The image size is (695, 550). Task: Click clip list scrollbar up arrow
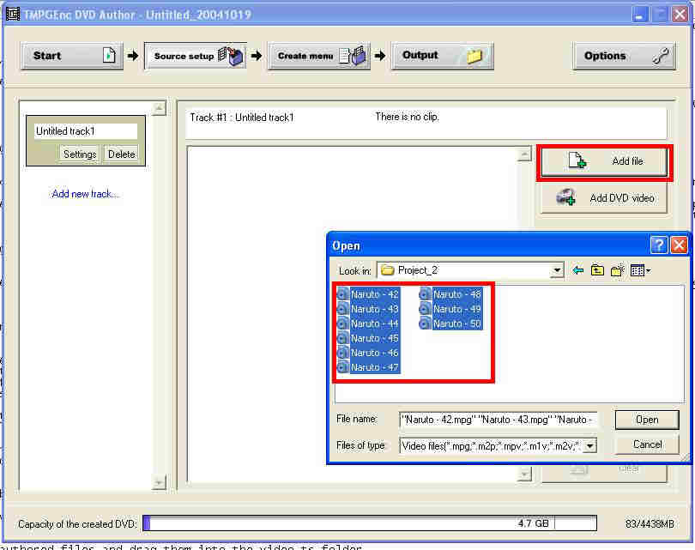524,154
